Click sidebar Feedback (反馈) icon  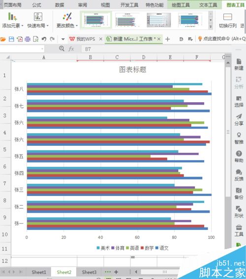coord(239,172)
